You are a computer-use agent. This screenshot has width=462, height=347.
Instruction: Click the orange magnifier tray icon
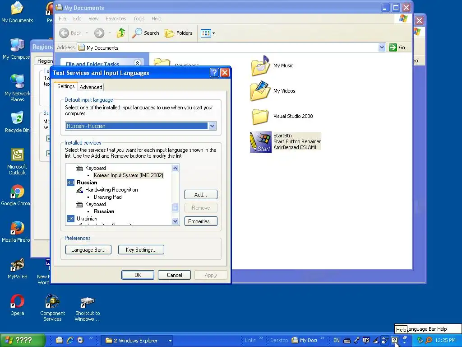pos(429,340)
